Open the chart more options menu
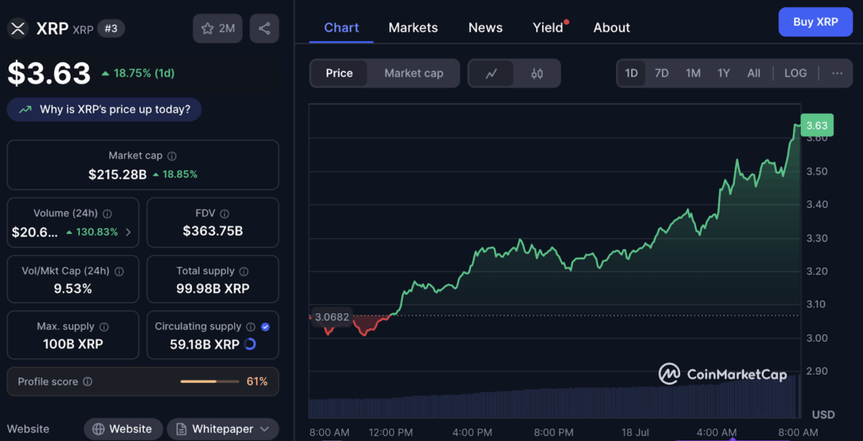 (x=836, y=73)
